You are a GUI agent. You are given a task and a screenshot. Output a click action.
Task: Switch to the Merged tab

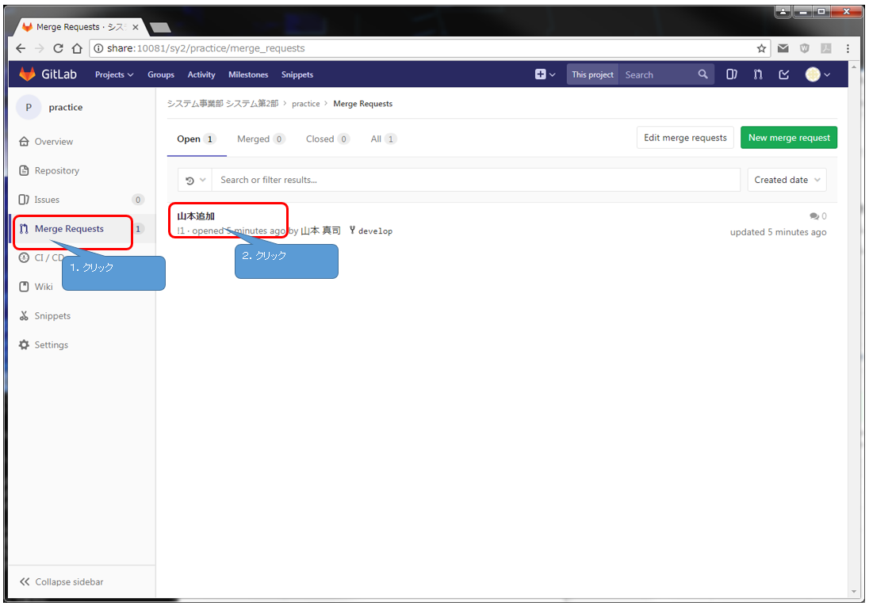tap(260, 139)
